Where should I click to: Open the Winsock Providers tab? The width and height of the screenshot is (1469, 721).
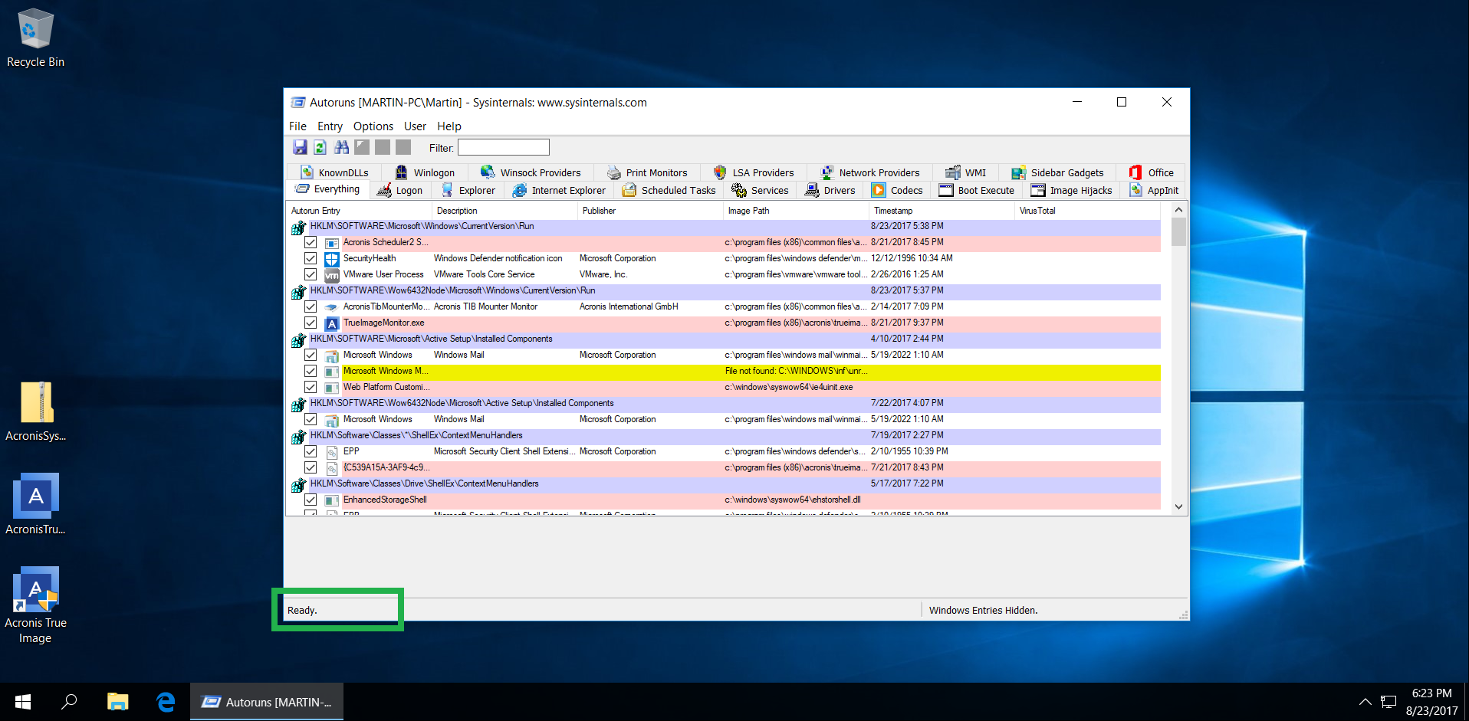coord(531,172)
